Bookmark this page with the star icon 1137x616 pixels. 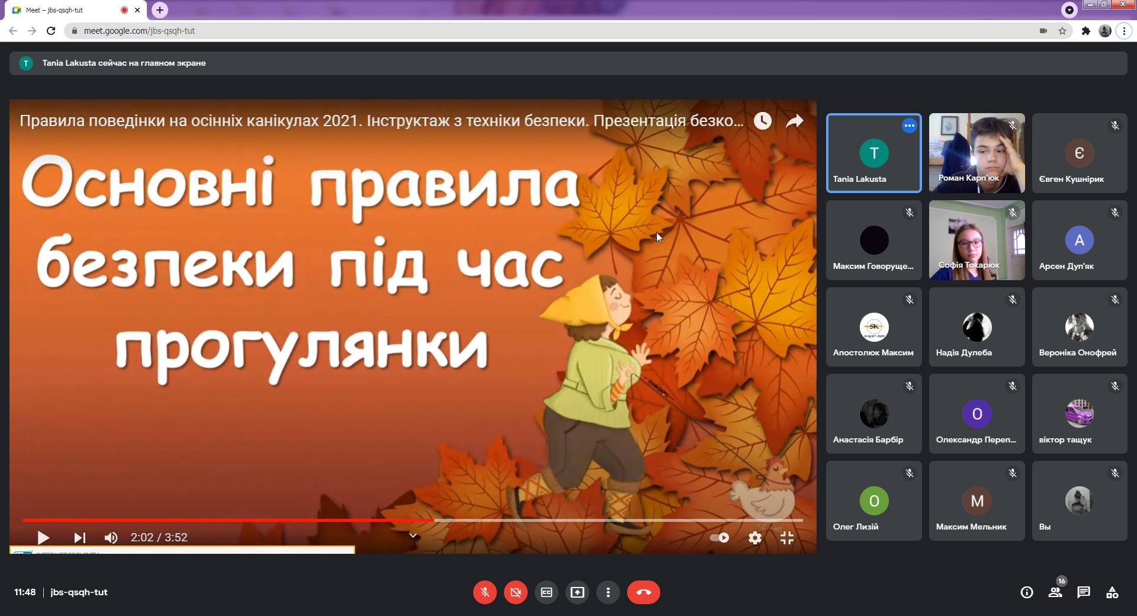click(1062, 31)
